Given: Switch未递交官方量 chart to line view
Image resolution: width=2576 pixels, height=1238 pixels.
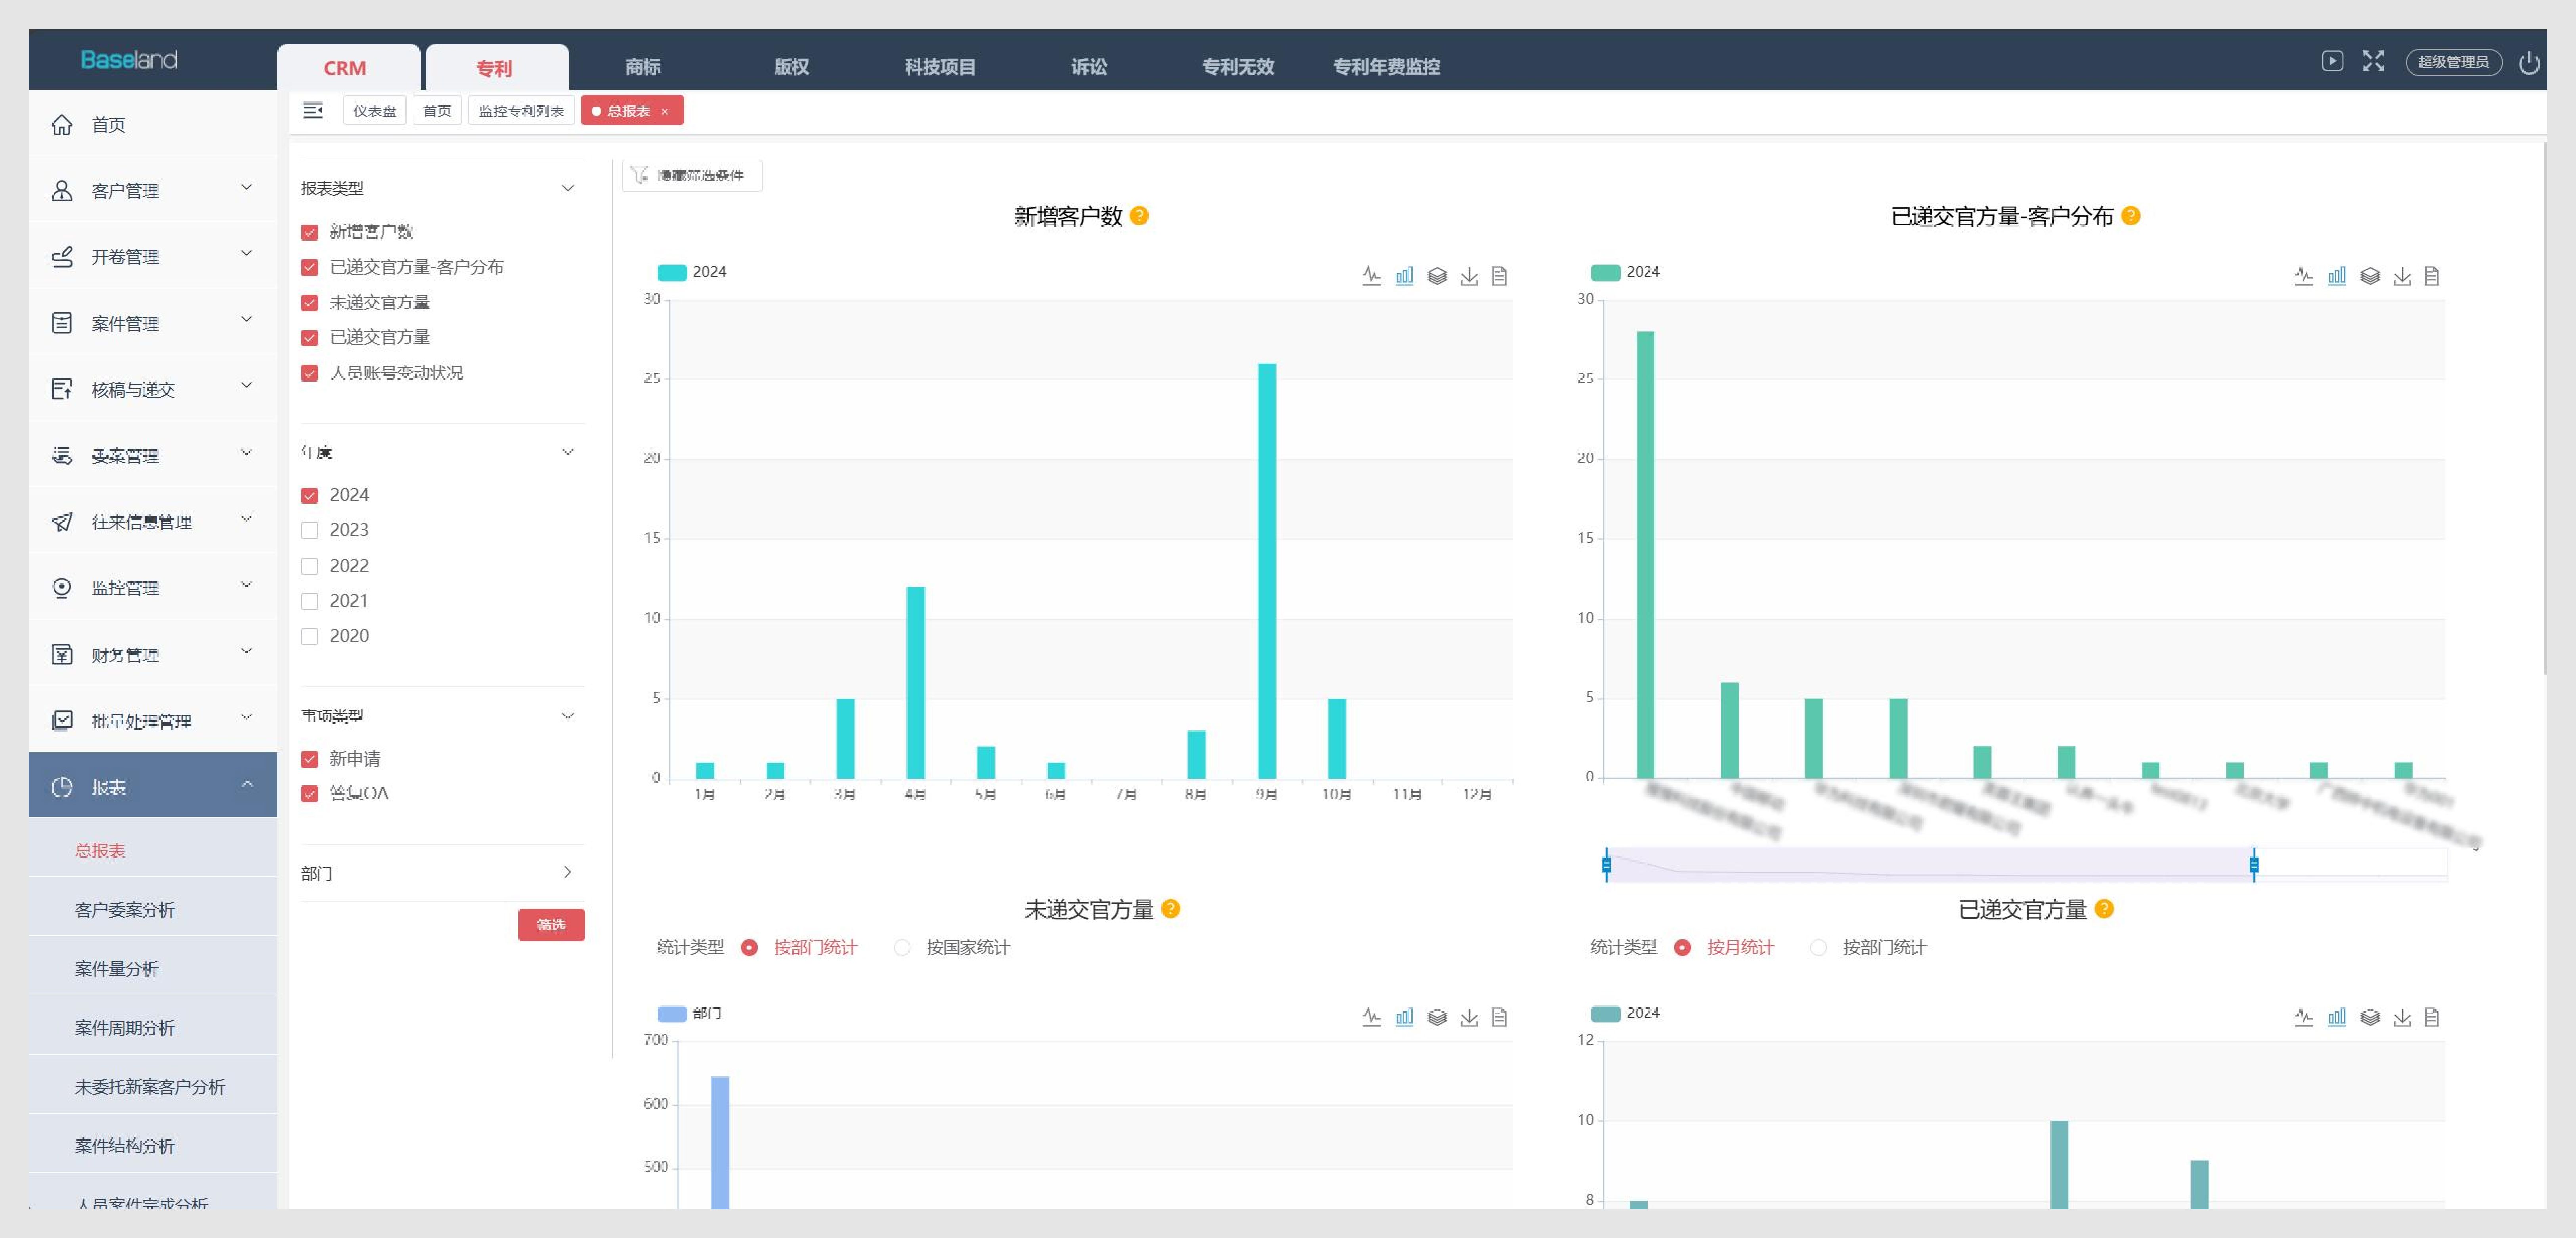Looking at the screenshot, I should coord(1371,1017).
